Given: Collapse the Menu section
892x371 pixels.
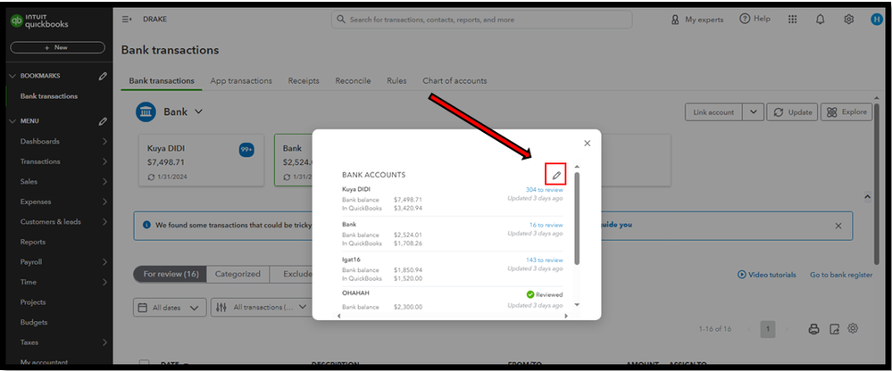Looking at the screenshot, I should pos(13,121).
